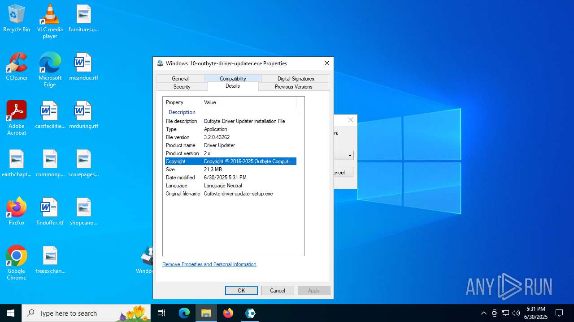Click the Property column header
Image resolution: width=574 pixels, height=322 pixels.
(182, 102)
